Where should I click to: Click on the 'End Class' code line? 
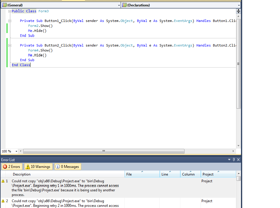click(x=21, y=65)
